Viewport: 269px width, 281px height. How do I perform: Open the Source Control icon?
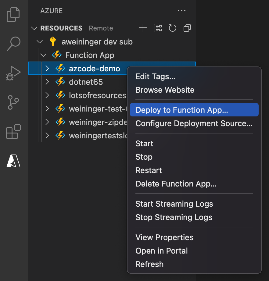pyautogui.click(x=13, y=102)
